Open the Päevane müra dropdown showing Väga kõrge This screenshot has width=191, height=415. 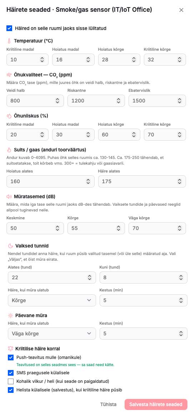click(x=52, y=334)
